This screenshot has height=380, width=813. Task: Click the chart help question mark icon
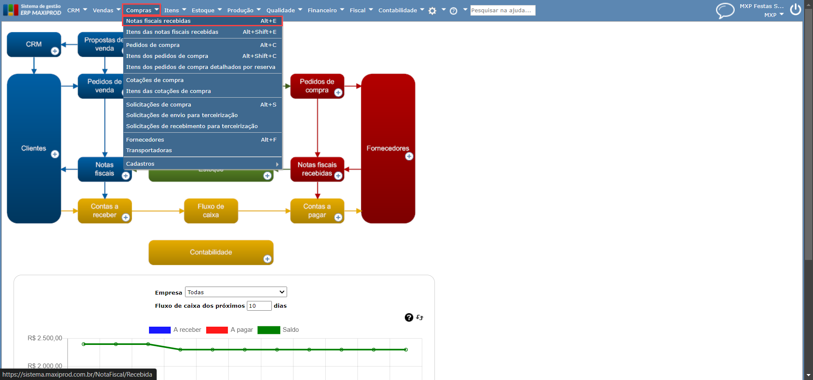(409, 317)
